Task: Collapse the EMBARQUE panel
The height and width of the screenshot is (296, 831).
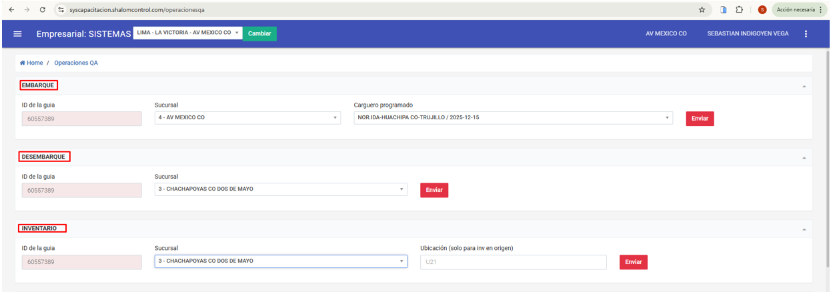Action: pyautogui.click(x=804, y=86)
